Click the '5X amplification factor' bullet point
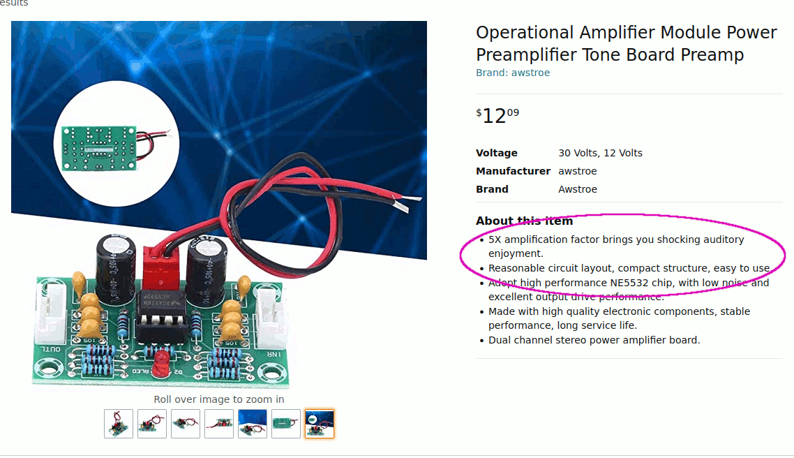The image size is (794, 458). pyautogui.click(x=616, y=246)
